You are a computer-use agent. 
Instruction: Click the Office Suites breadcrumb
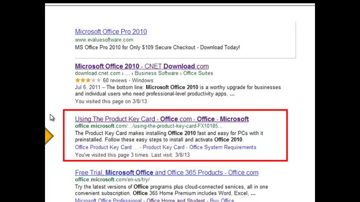coord(198,73)
